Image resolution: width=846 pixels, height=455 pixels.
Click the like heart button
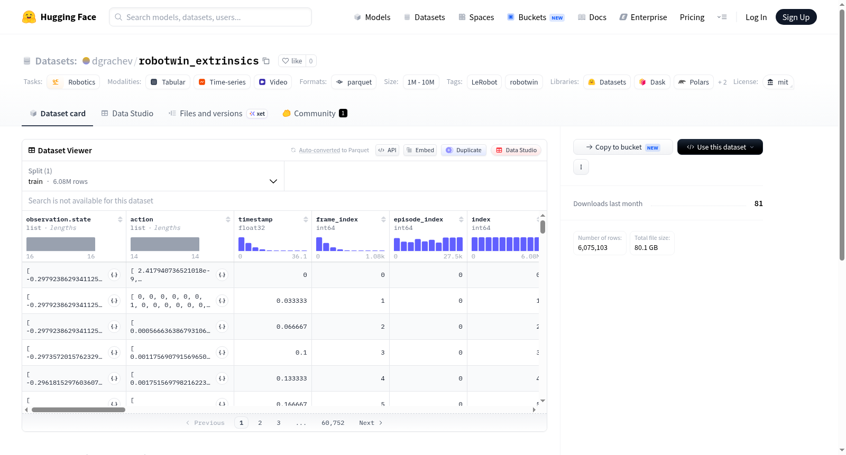(292, 61)
